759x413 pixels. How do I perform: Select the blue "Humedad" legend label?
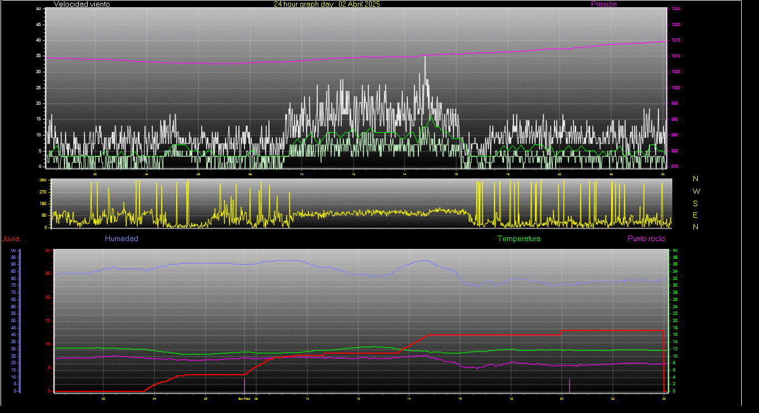[121, 238]
